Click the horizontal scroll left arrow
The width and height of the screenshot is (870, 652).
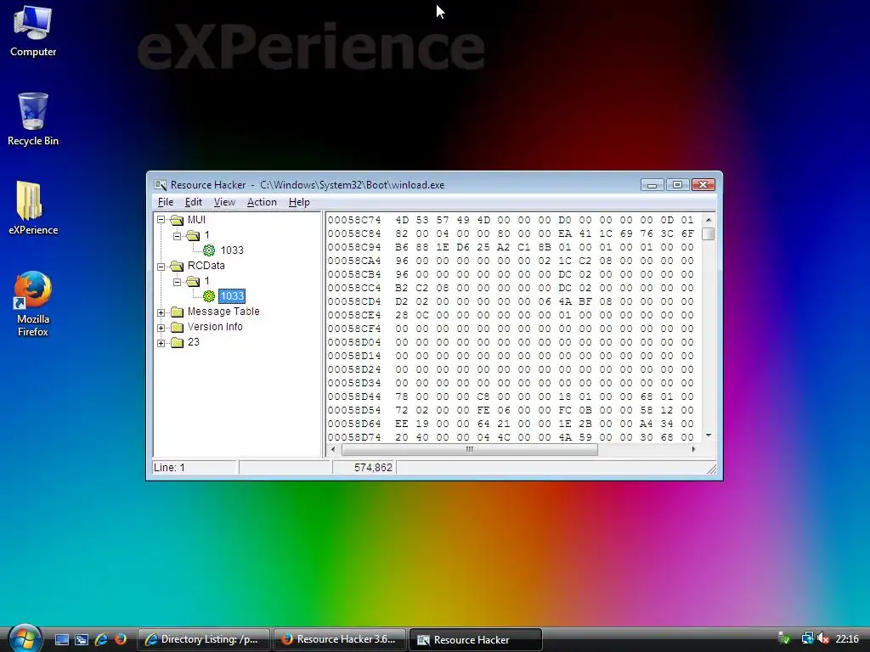[332, 450]
